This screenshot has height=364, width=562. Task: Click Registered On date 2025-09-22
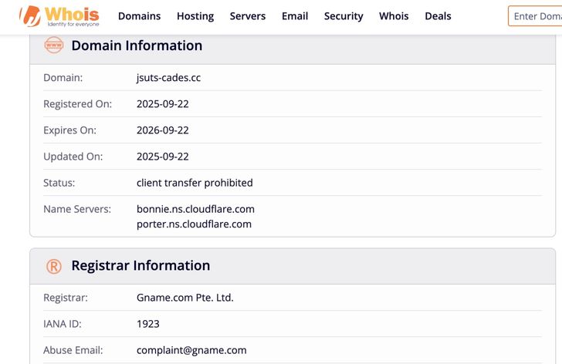point(163,104)
